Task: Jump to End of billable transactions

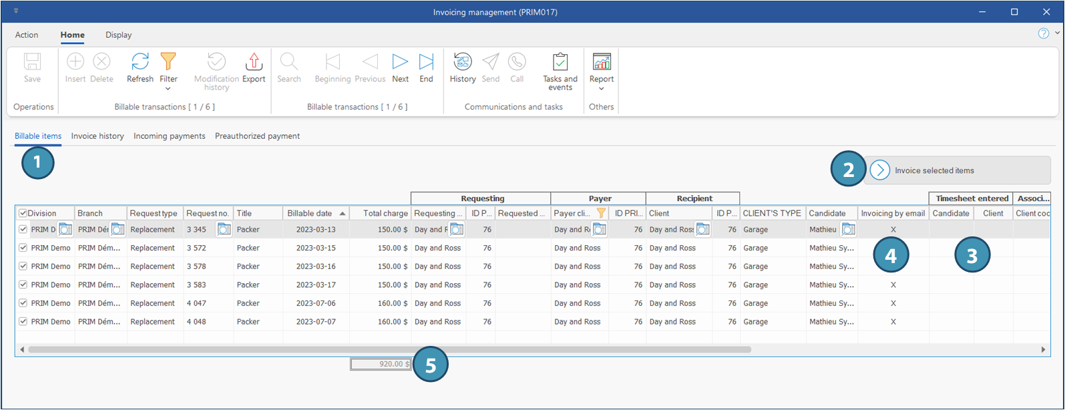Action: pyautogui.click(x=426, y=62)
